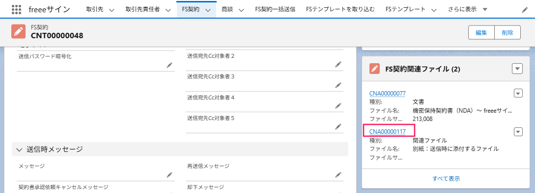535x193 pixels.
Task: Edit 送信宛先Cc対象者５ with pencil icon
Action: [x=338, y=126]
